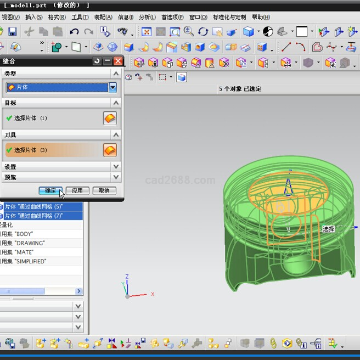Open the 分析 menu
This screenshot has width=360, height=360.
(x=147, y=18)
